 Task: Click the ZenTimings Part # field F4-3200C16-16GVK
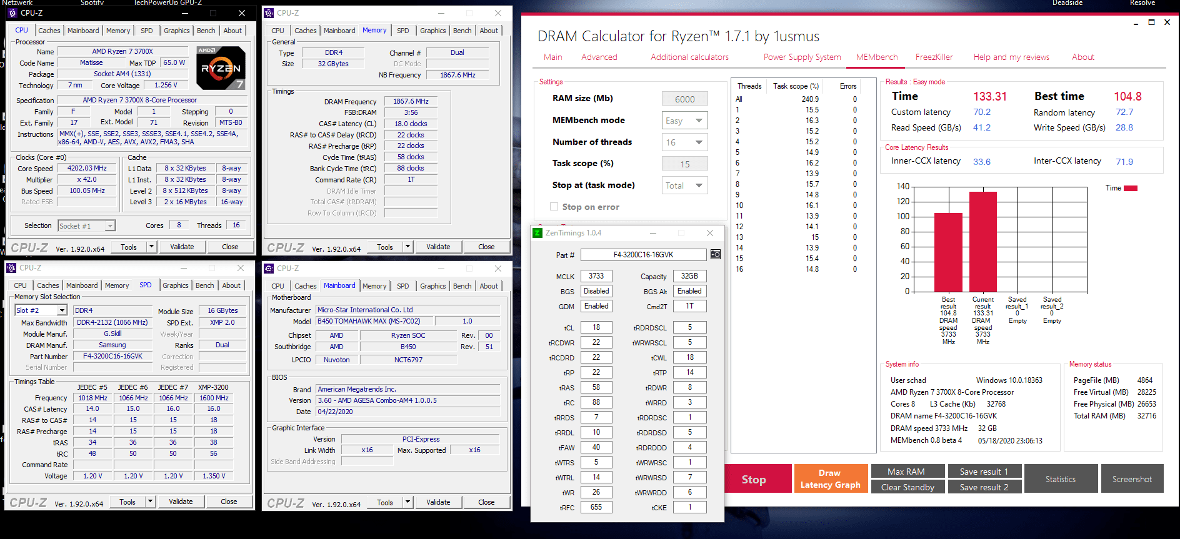click(x=643, y=255)
